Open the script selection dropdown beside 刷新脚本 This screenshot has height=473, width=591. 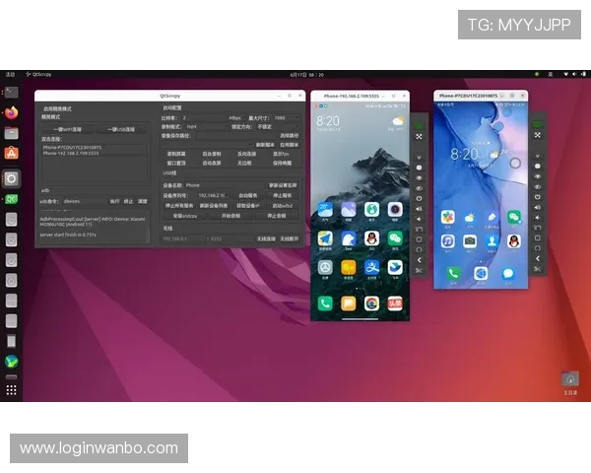pos(206,145)
